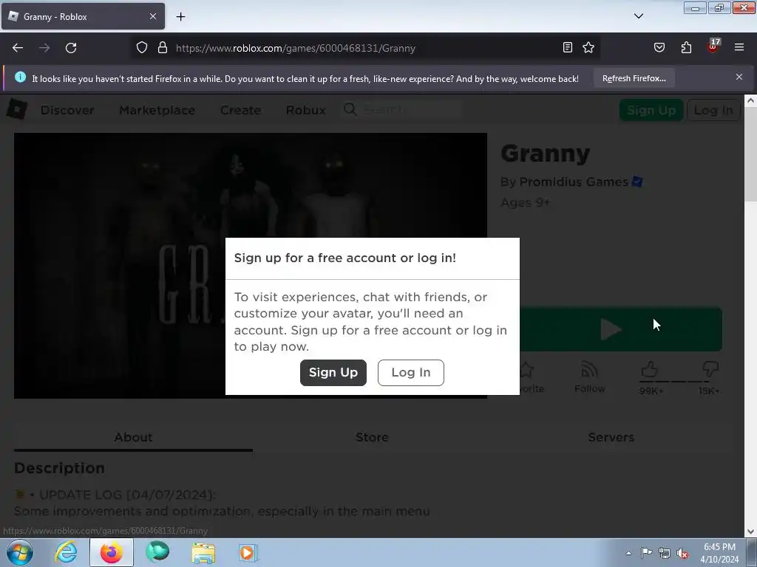
Task: Click the thumbs up like icon
Action: [x=650, y=370]
